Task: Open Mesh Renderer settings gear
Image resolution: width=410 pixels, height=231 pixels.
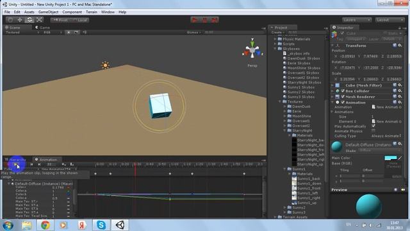Action: [x=400, y=97]
